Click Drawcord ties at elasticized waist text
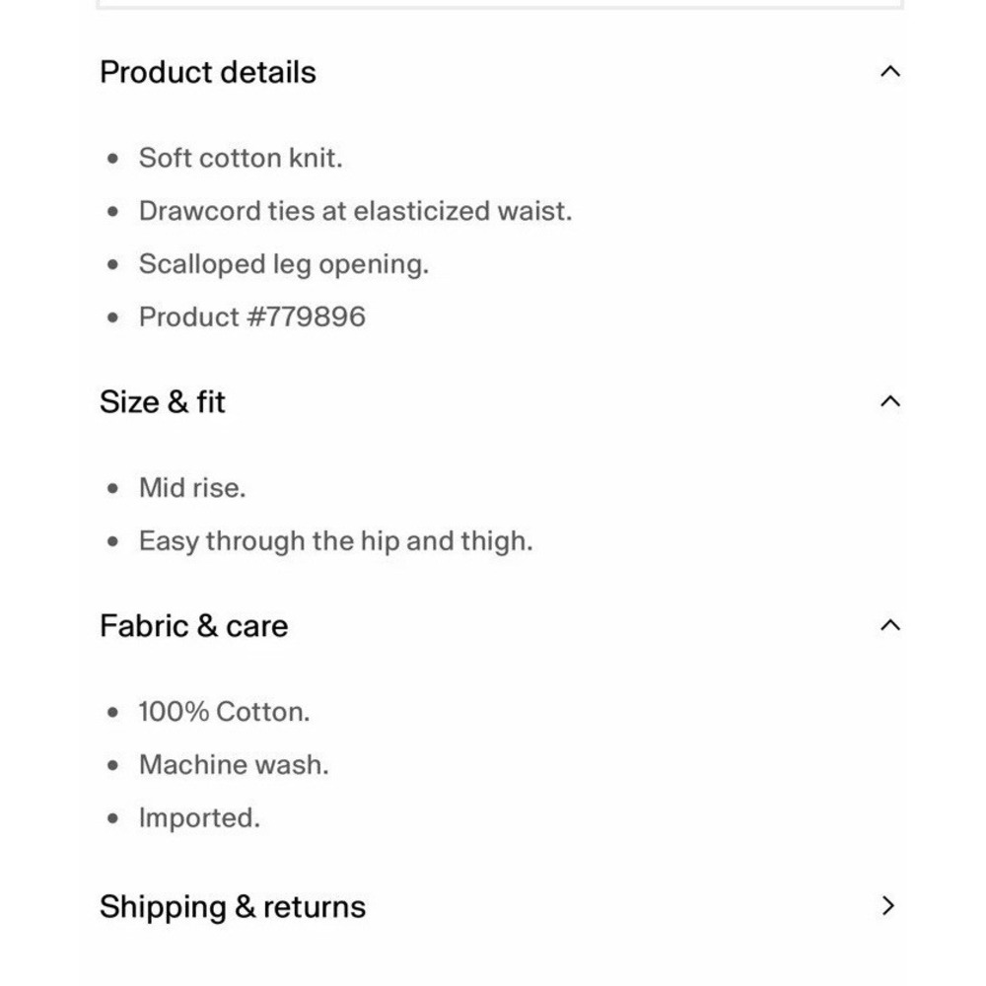986x986 pixels. [x=356, y=211]
